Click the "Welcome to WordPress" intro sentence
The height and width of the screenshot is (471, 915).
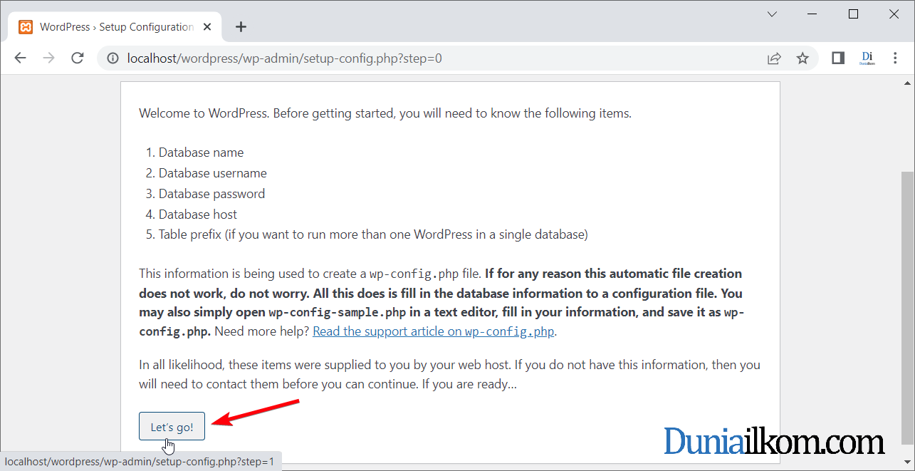[385, 113]
